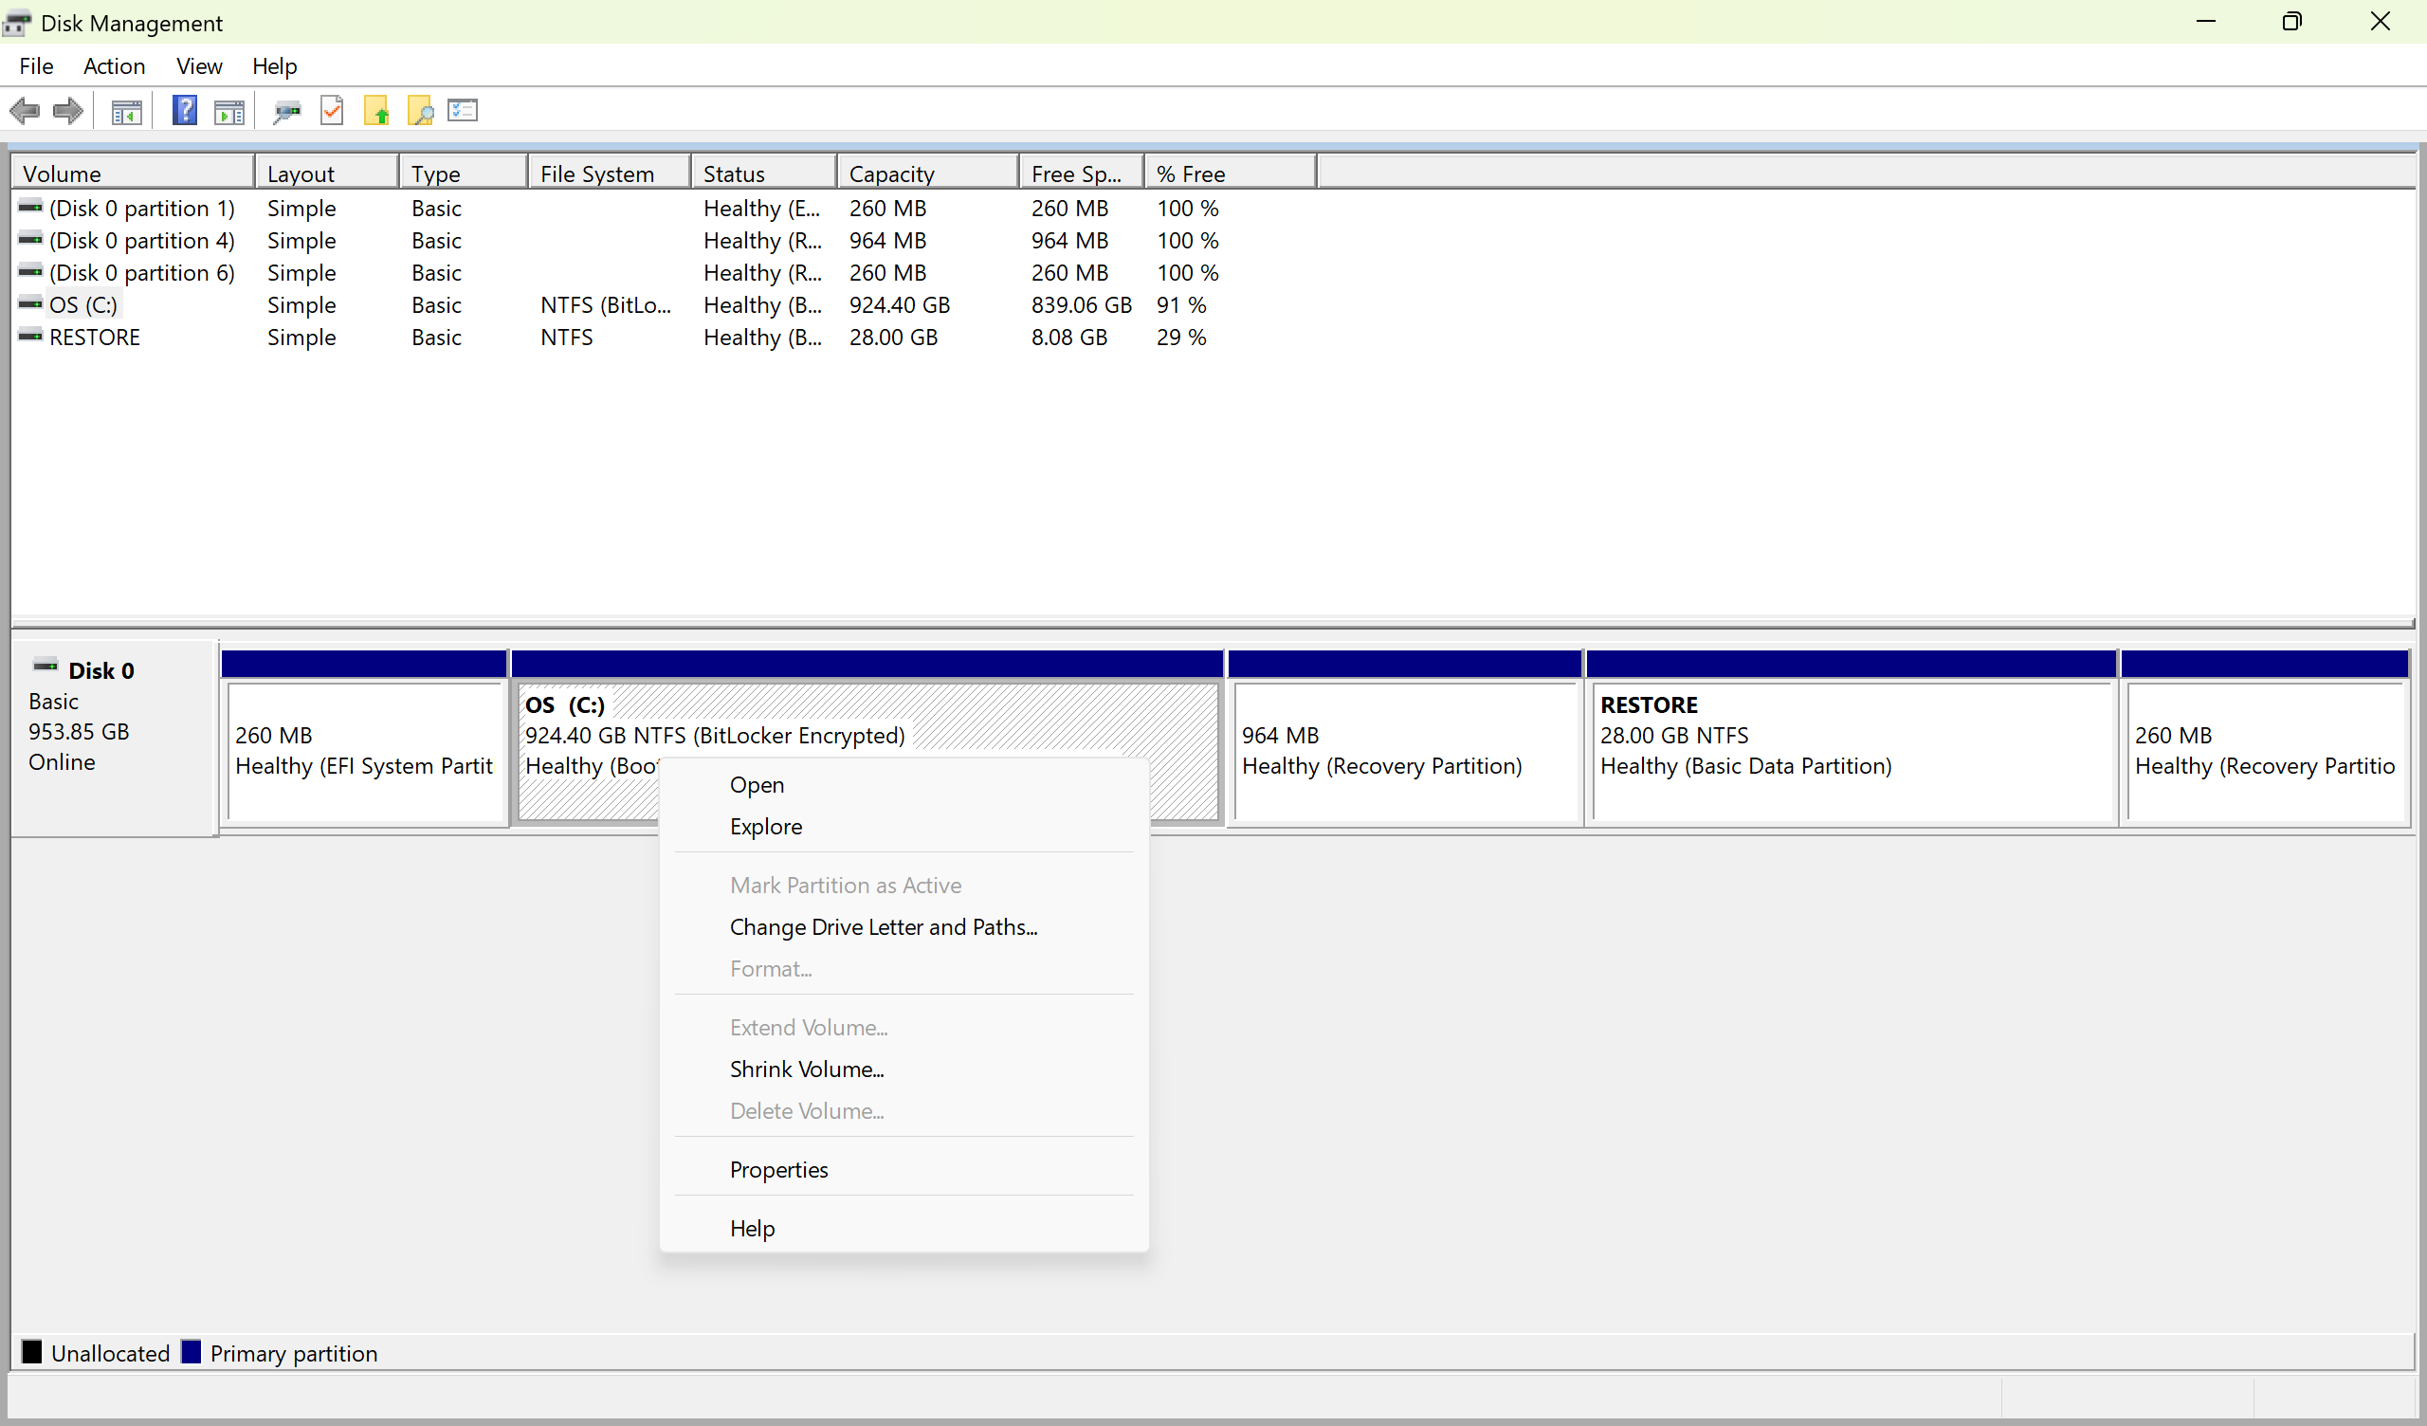Select the 964 MB Recovery Partition block
This screenshot has height=1426, width=2427.
(x=1404, y=738)
